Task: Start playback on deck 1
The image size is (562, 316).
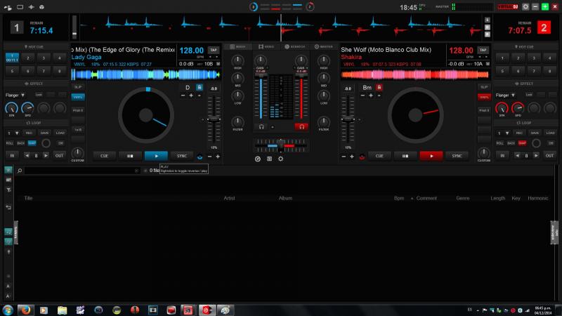Action: click(156, 156)
